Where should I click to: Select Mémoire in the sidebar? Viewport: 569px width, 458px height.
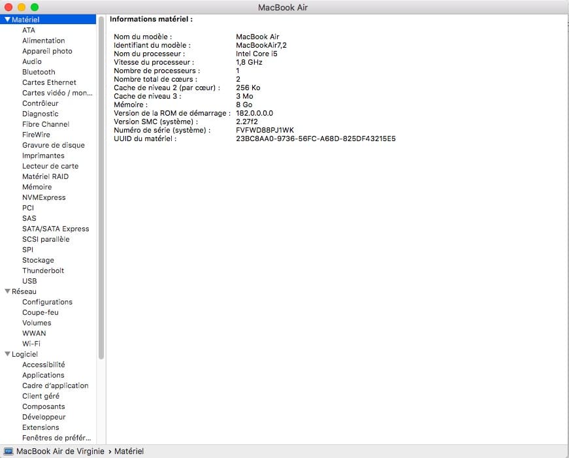(x=37, y=187)
